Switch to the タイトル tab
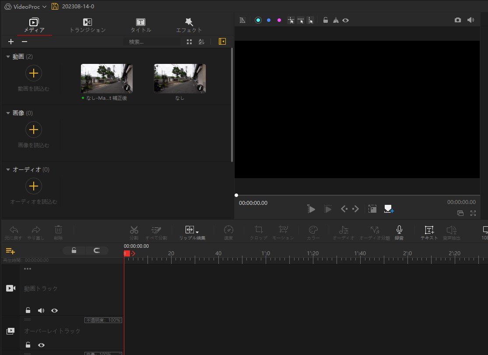This screenshot has height=355, width=488. coord(140,25)
